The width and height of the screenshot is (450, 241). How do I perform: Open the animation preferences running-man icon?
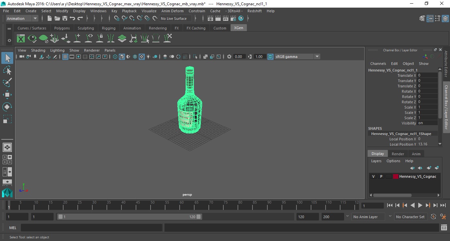point(443,217)
